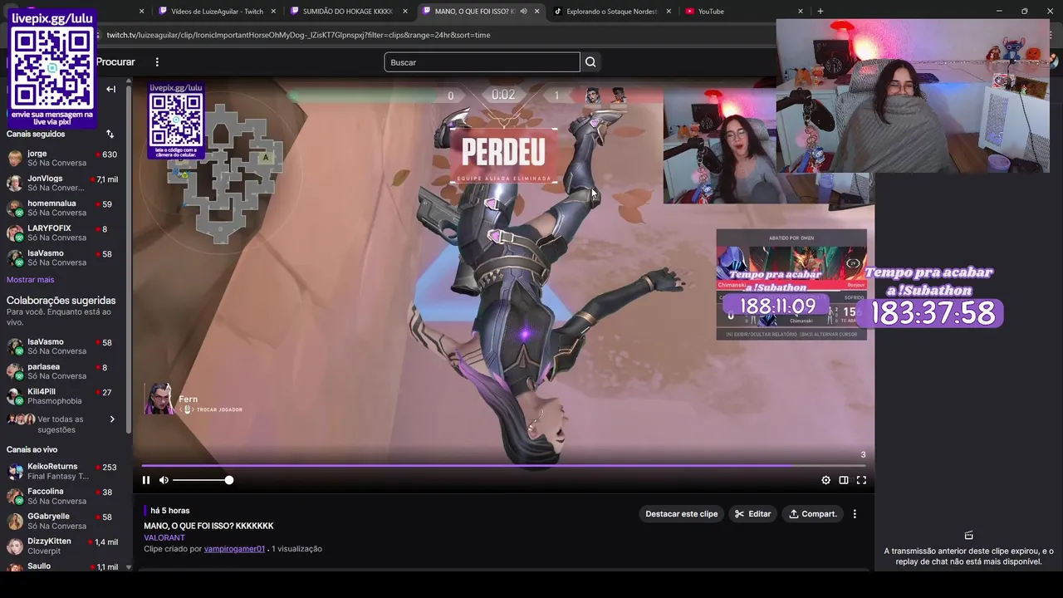This screenshot has width=1063, height=598.
Task: Open DizzyKitten Cloverpit channel
Action: coord(62,547)
